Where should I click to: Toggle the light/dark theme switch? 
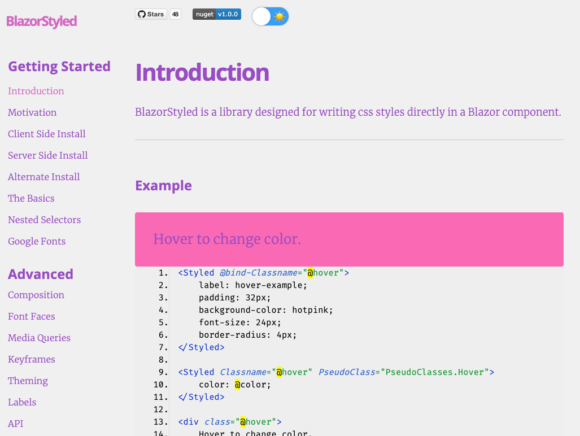point(271,16)
